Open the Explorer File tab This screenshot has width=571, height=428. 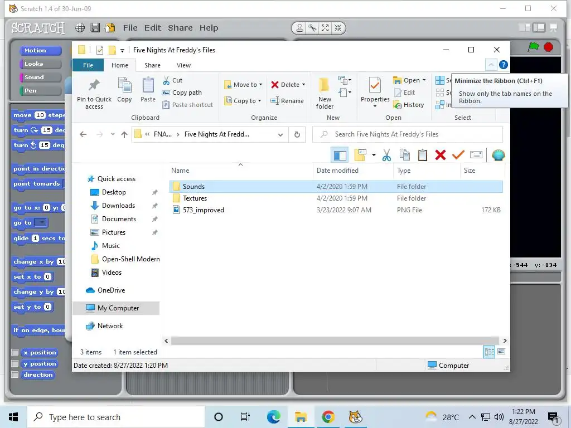pyautogui.click(x=88, y=65)
